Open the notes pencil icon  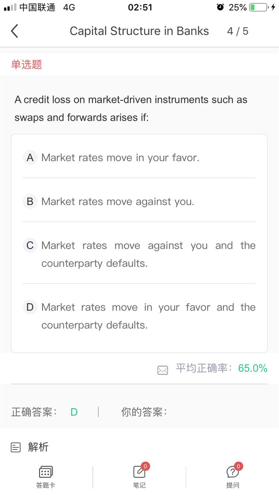tap(139, 472)
